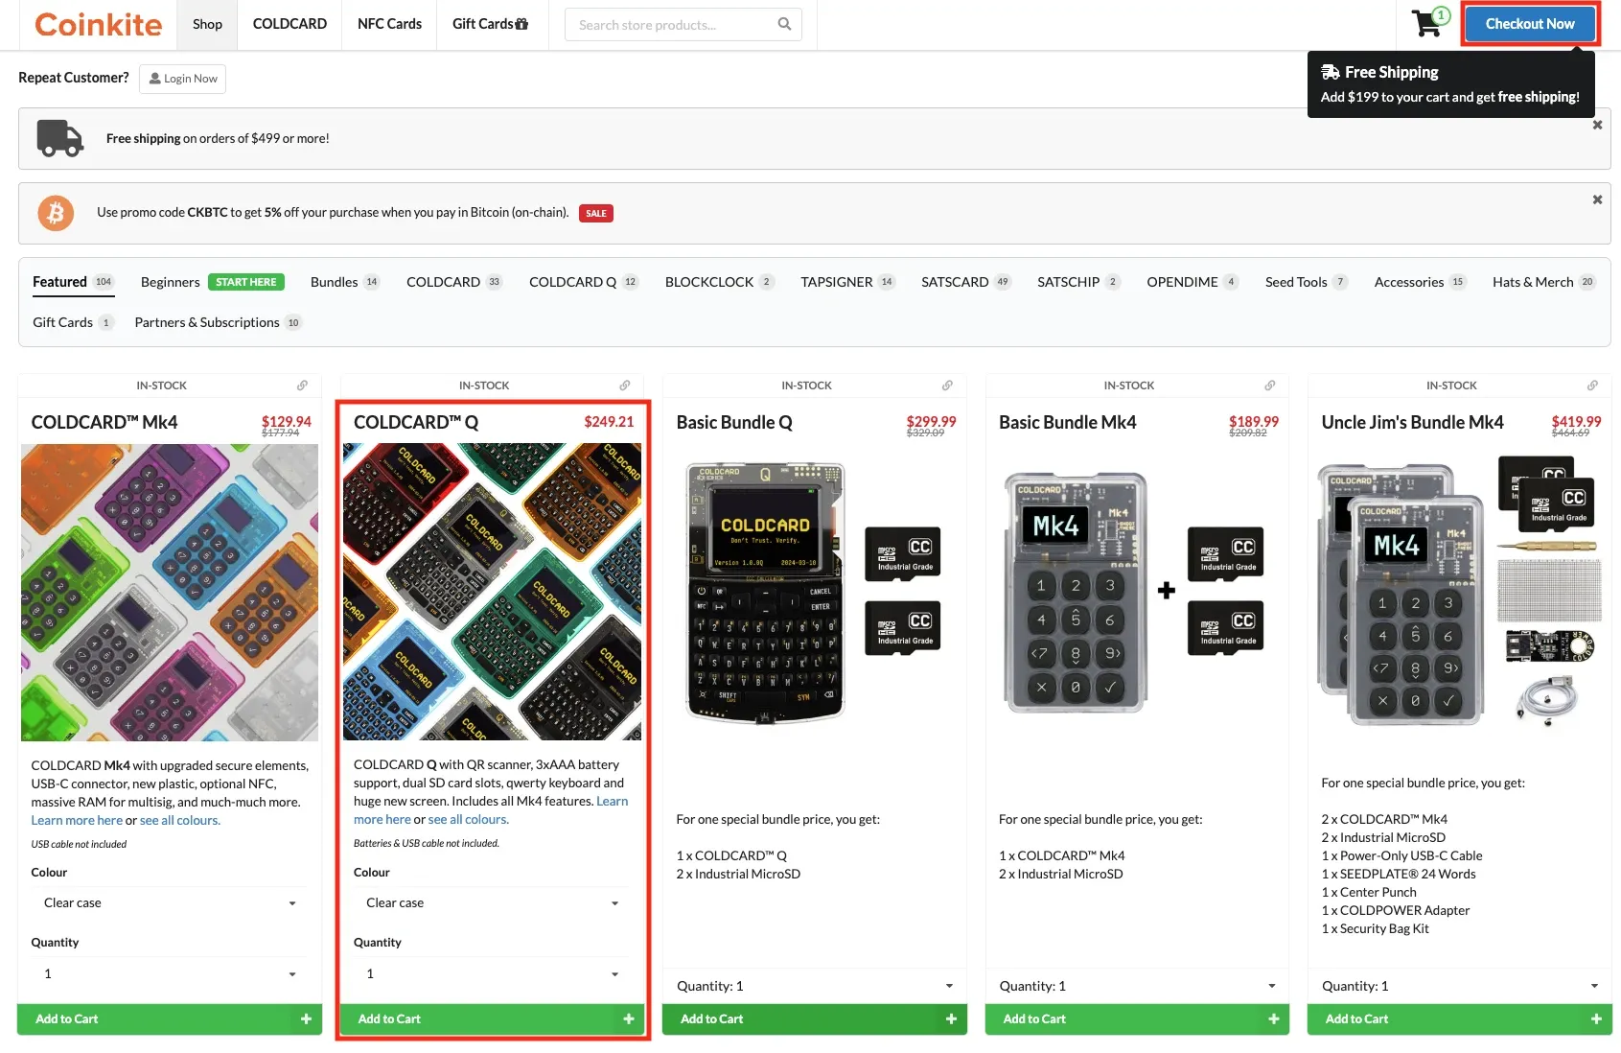This screenshot has width=1621, height=1053.
Task: Copy permalink icon for Basic Bundle Mk4
Action: [x=1270, y=386]
